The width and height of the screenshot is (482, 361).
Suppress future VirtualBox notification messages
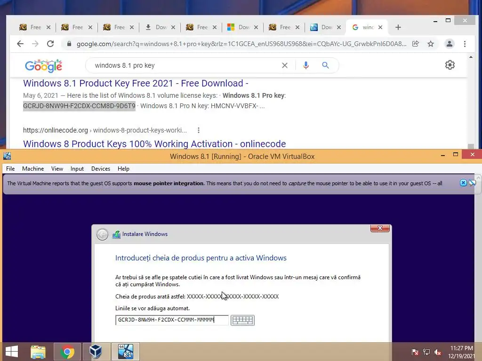pos(473,183)
